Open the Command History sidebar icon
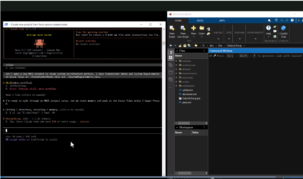Viewport: 303px width, 179px height. point(171,80)
